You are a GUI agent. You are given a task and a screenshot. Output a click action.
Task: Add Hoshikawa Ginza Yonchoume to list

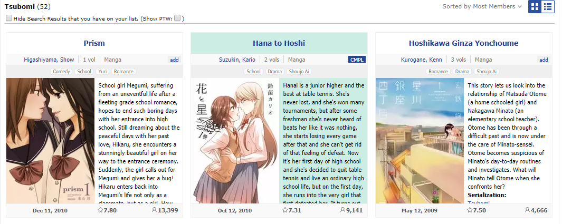click(544, 60)
